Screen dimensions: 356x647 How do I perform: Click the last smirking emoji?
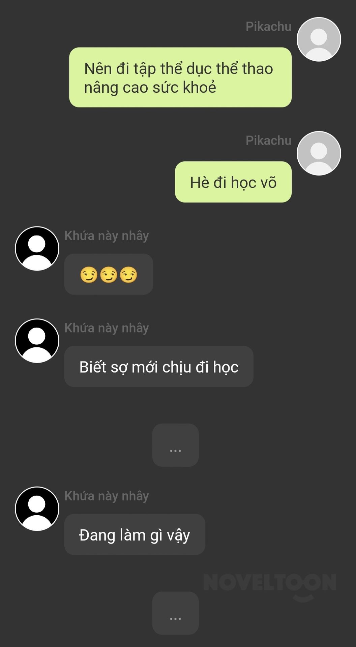point(128,275)
